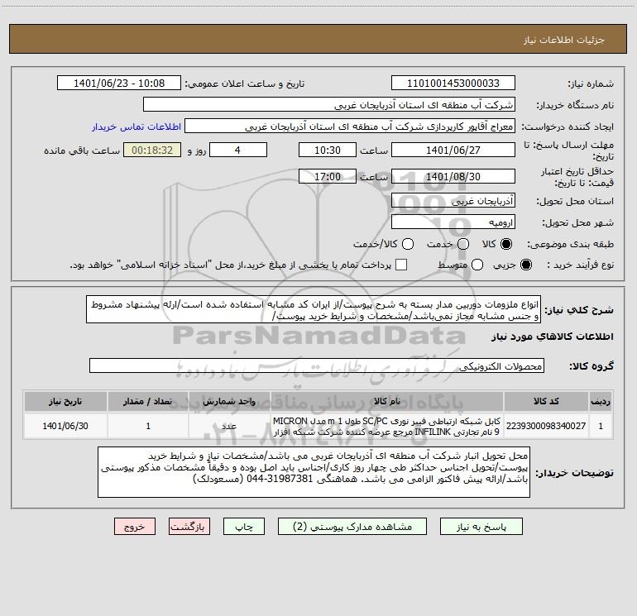Click the announcement date field 1401/06/23 - 10:08
Image resolution: width=637 pixels, height=616 pixels.
119,84
